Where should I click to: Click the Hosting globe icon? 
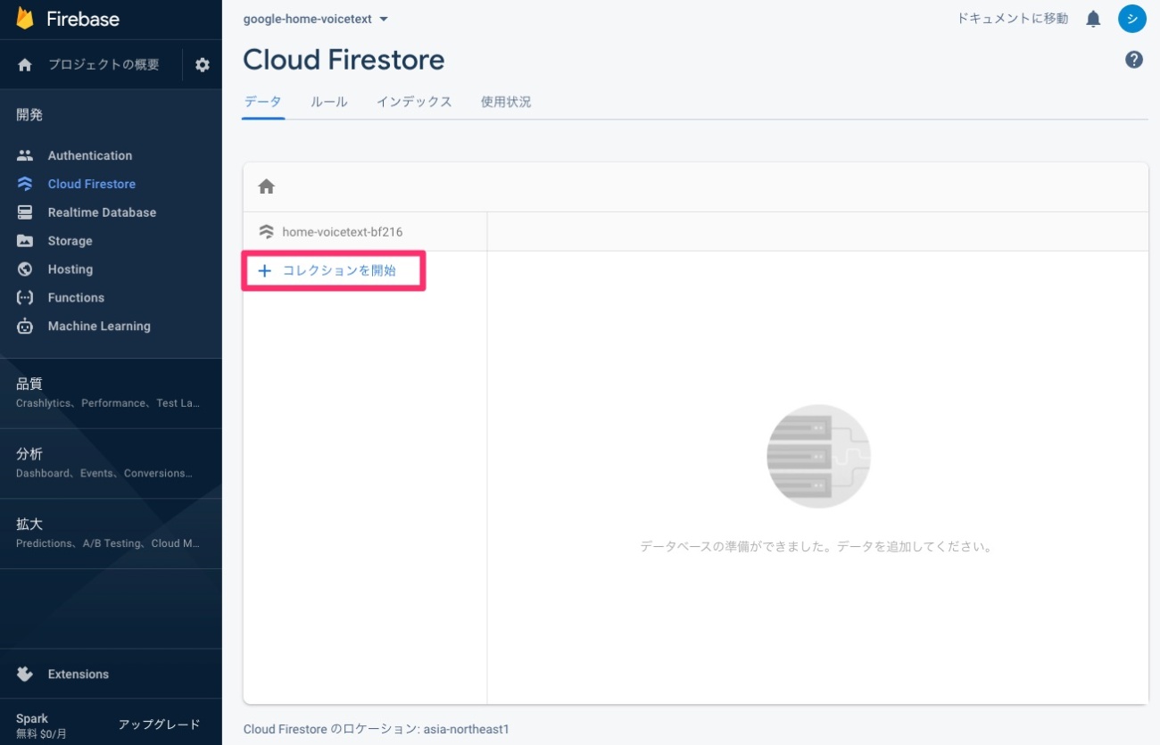(25, 269)
